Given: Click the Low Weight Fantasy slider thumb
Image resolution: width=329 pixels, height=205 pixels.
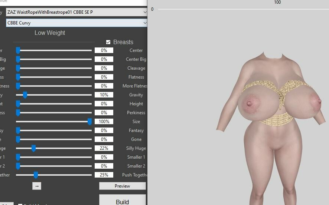Looking at the screenshot, I should click(18, 130).
